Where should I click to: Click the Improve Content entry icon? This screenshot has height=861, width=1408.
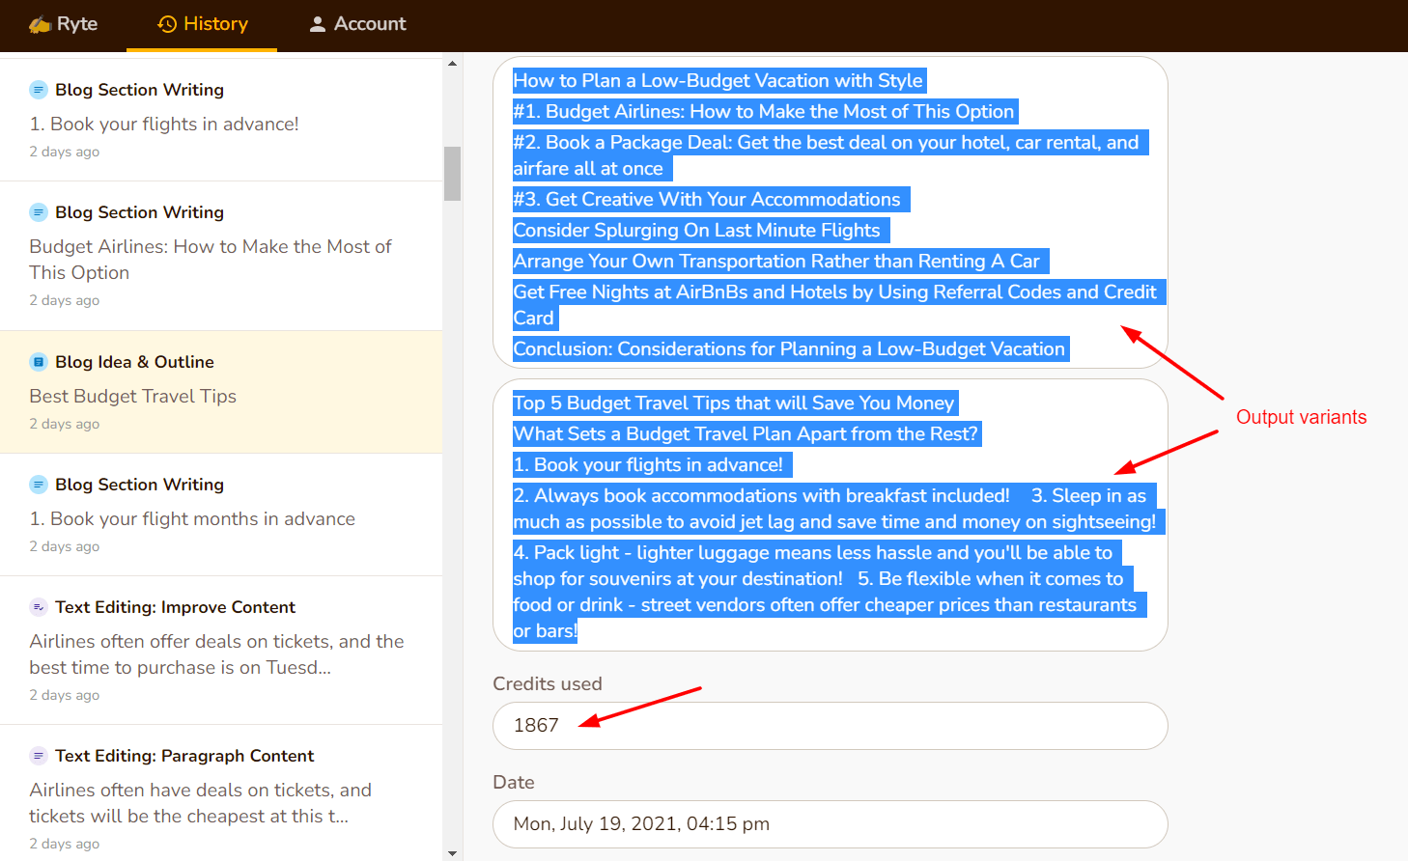(39, 607)
